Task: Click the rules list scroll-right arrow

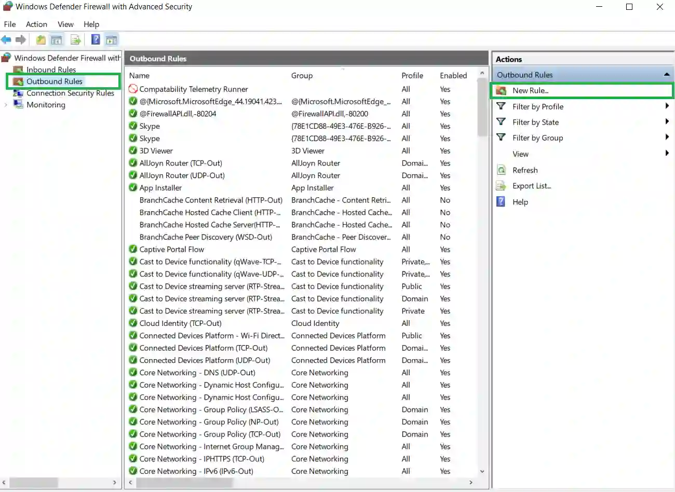Action: tap(471, 483)
